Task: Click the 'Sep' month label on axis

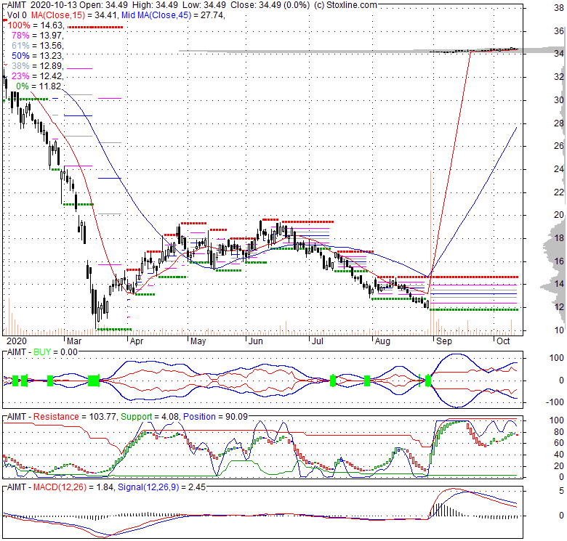Action: [444, 341]
